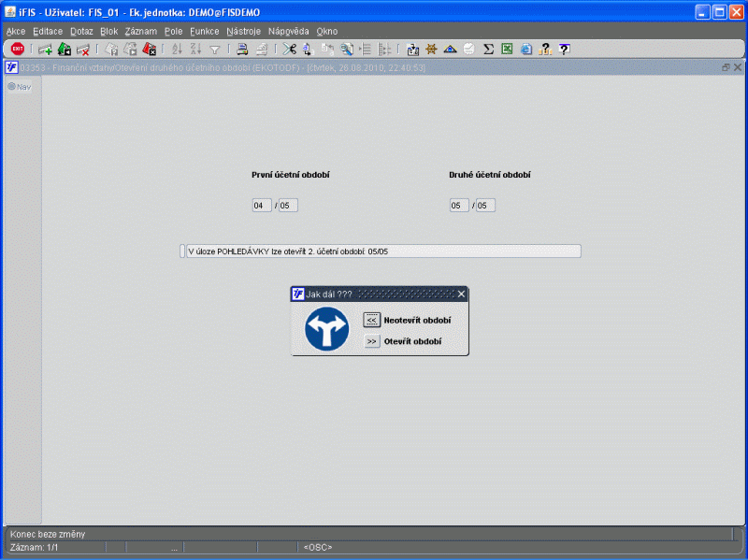The width and height of the screenshot is (748, 560).
Task: Open the Akce menu
Action: pos(16,32)
